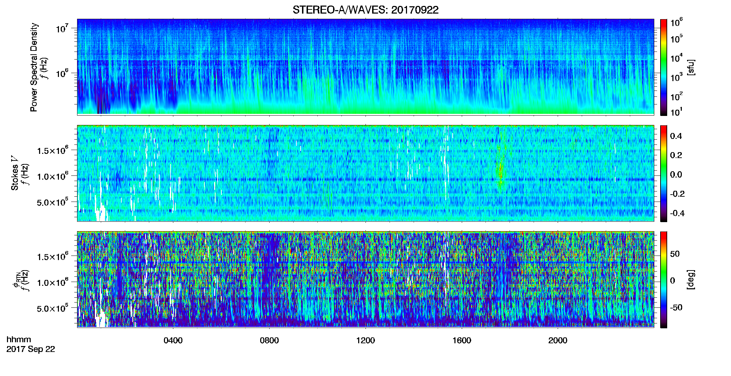Viewport: 731px width, 376px height.
Task: Click the 50 value on degree colorbar
Action: [675, 254]
